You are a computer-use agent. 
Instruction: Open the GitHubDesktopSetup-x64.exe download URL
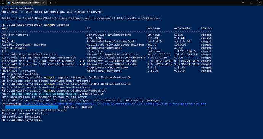pyautogui.click(x=114, y=104)
